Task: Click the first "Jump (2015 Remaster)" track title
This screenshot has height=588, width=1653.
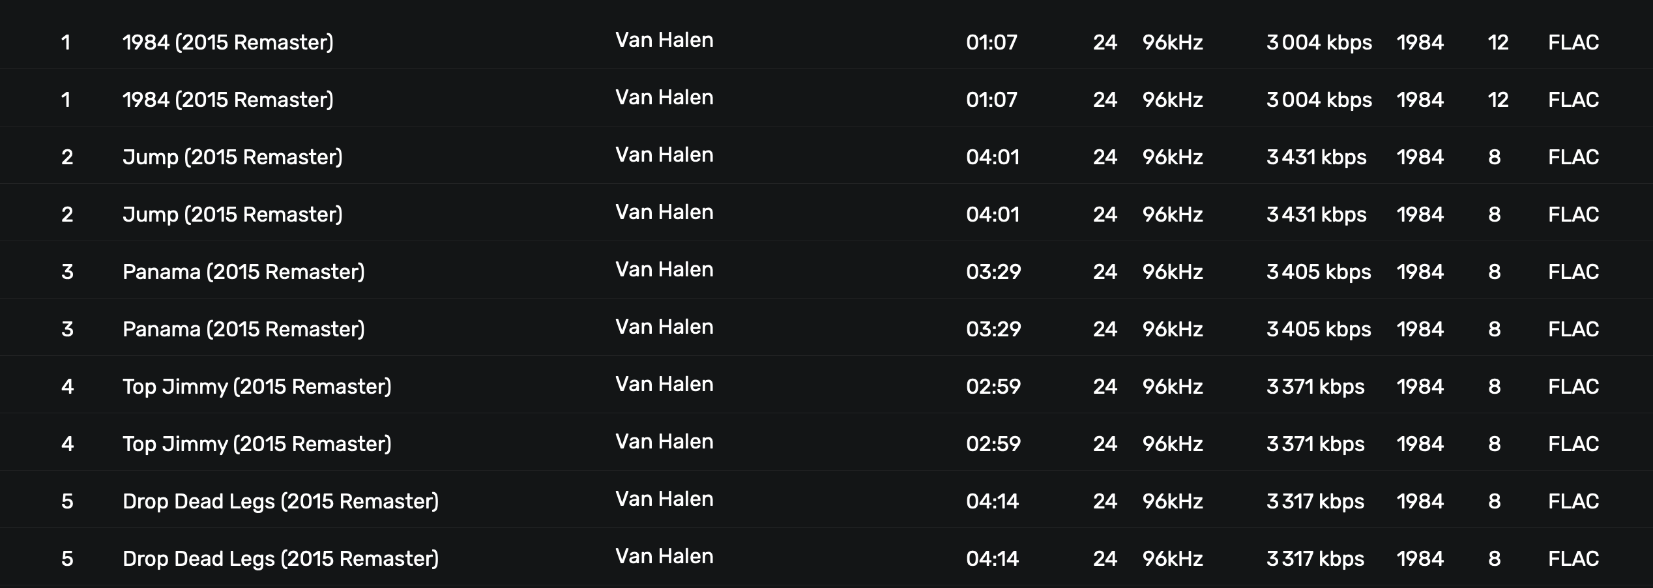Action: 232,157
